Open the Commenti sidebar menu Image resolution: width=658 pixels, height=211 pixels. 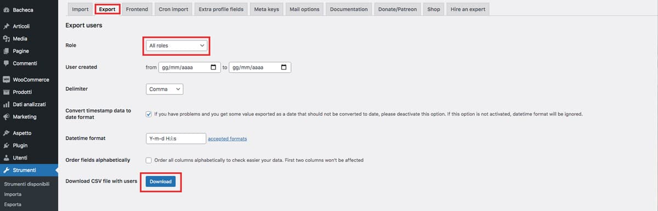[29, 63]
